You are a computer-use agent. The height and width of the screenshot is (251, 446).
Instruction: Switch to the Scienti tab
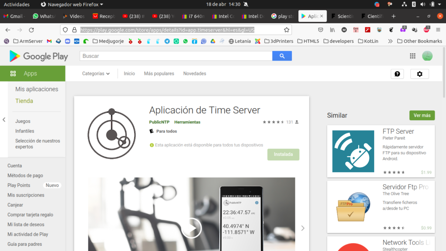click(x=342, y=16)
